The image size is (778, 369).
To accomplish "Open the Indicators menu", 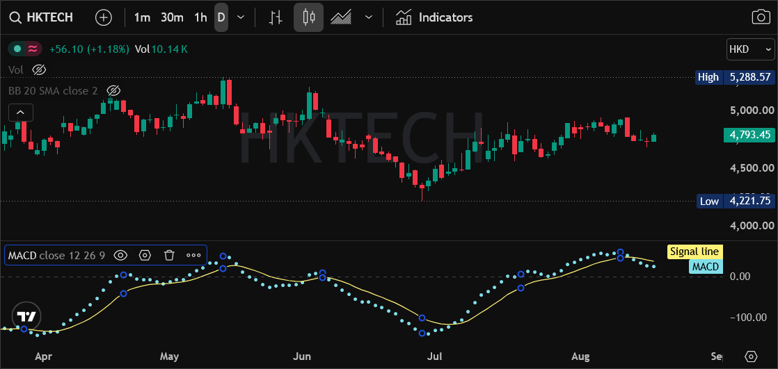I will [434, 17].
